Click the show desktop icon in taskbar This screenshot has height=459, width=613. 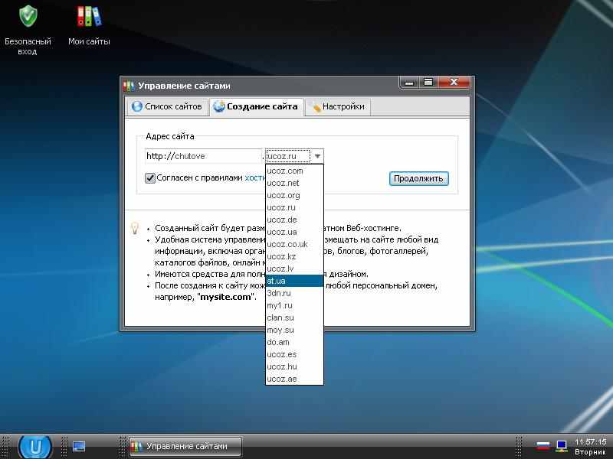(79, 446)
